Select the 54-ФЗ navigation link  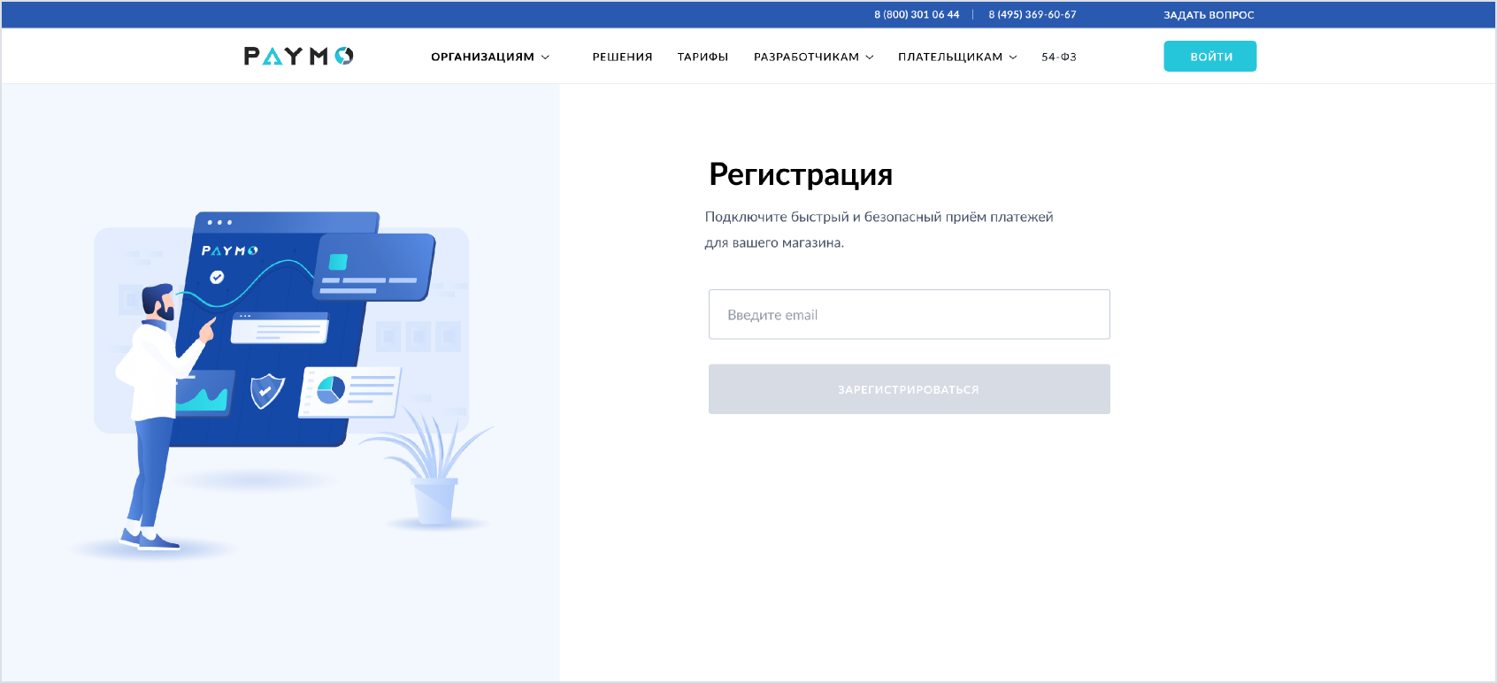coord(1058,57)
